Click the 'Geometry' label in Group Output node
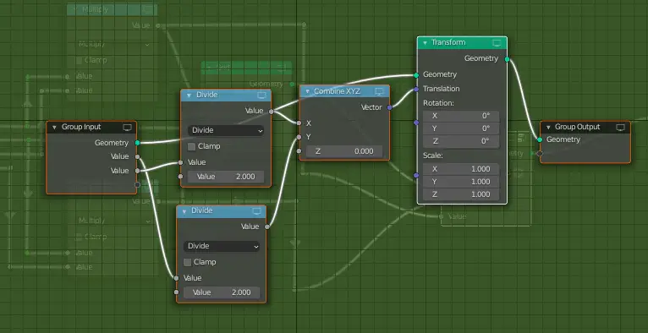648x333 pixels. point(563,140)
